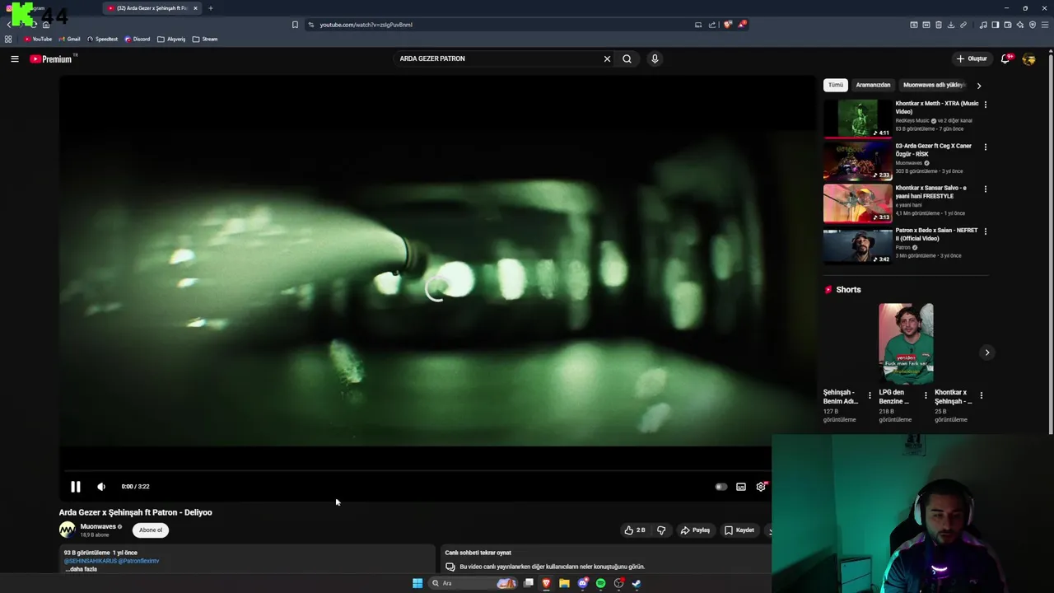Clear the search box with the X
Screen dimensions: 1054x593
(x=607, y=58)
